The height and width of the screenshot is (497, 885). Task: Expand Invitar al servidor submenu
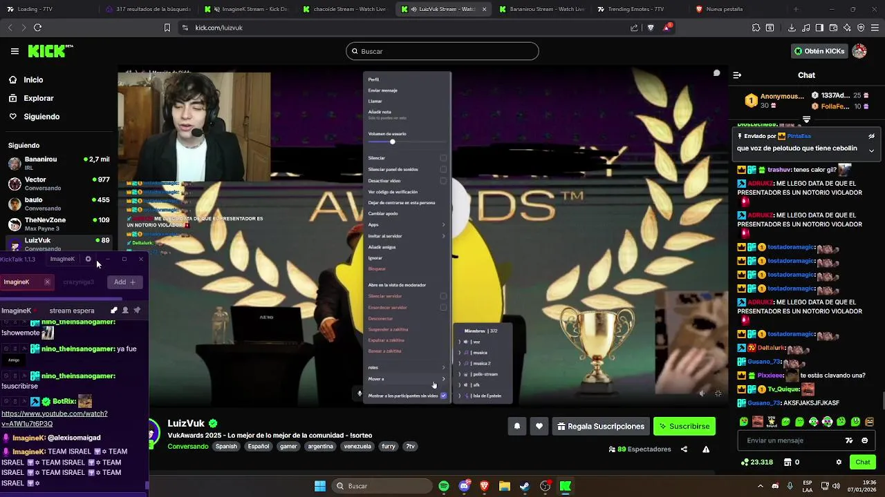407,236
